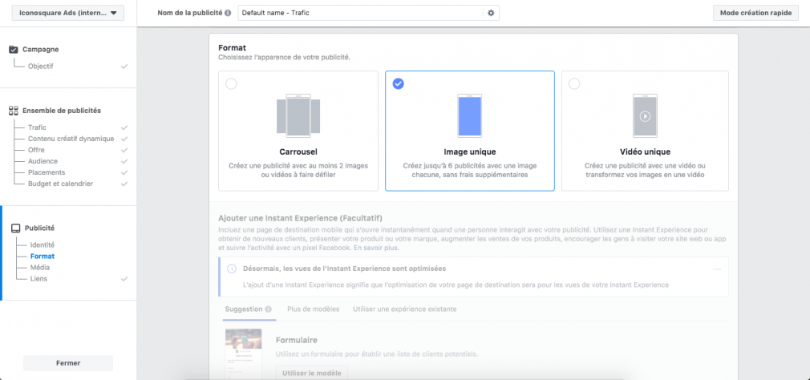Click the Formulaire heading text
Image resolution: width=810 pixels, height=380 pixels.
(x=297, y=340)
